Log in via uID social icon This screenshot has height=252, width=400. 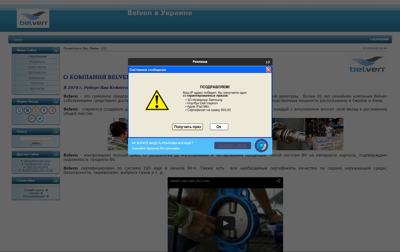click(x=19, y=110)
